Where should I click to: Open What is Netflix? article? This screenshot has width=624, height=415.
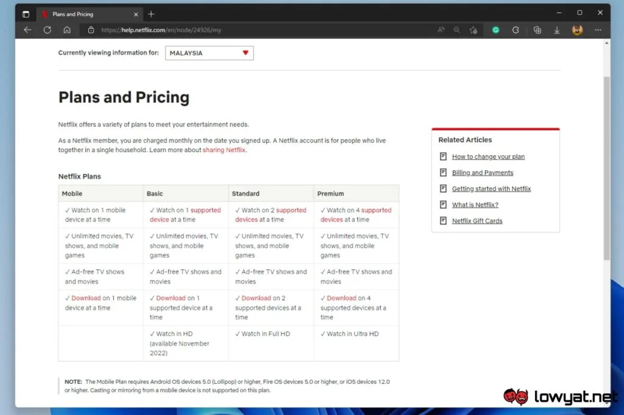click(475, 204)
